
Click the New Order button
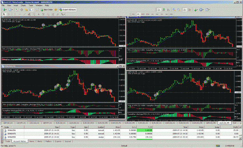click(x=47, y=10)
